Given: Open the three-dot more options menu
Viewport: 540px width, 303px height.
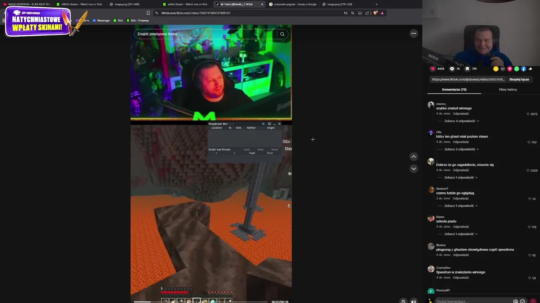Looking at the screenshot, I should [413, 33].
